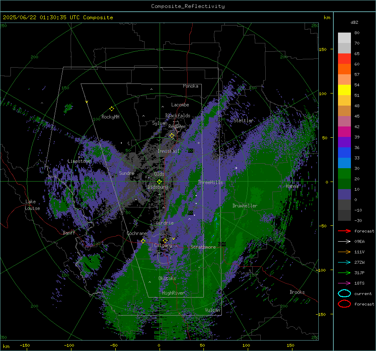Click the yellow radar-site marker above Didsbury
Screen dimensions: 376x351
(x=159, y=182)
